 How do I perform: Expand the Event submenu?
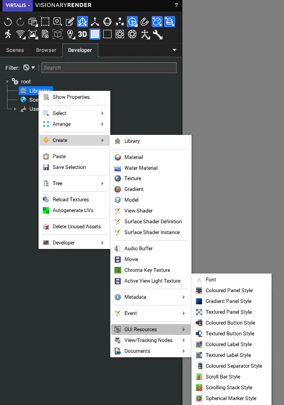pyautogui.click(x=151, y=313)
